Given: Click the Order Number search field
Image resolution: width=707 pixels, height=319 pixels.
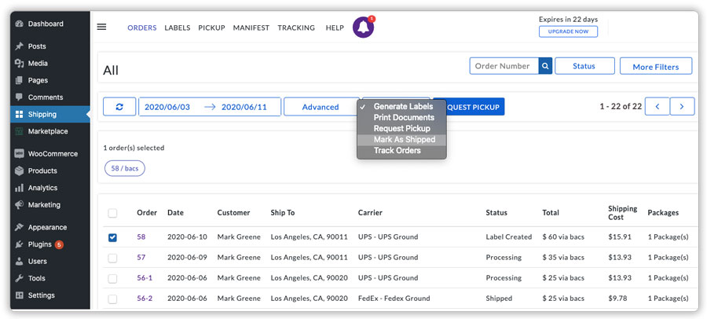Looking at the screenshot, I should 504,66.
